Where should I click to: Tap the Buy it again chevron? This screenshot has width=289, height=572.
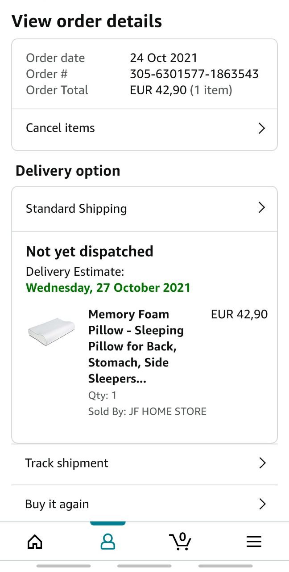click(x=262, y=504)
